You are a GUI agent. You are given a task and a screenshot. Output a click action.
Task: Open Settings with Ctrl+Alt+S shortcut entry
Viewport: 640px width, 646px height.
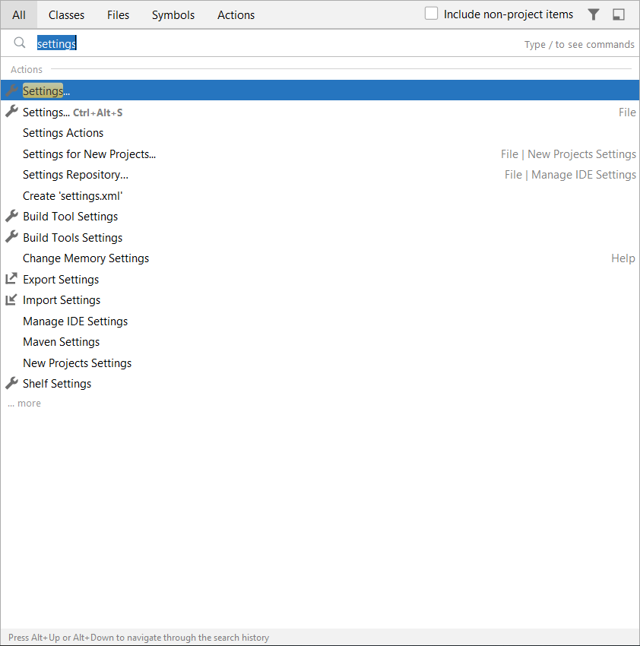point(72,112)
